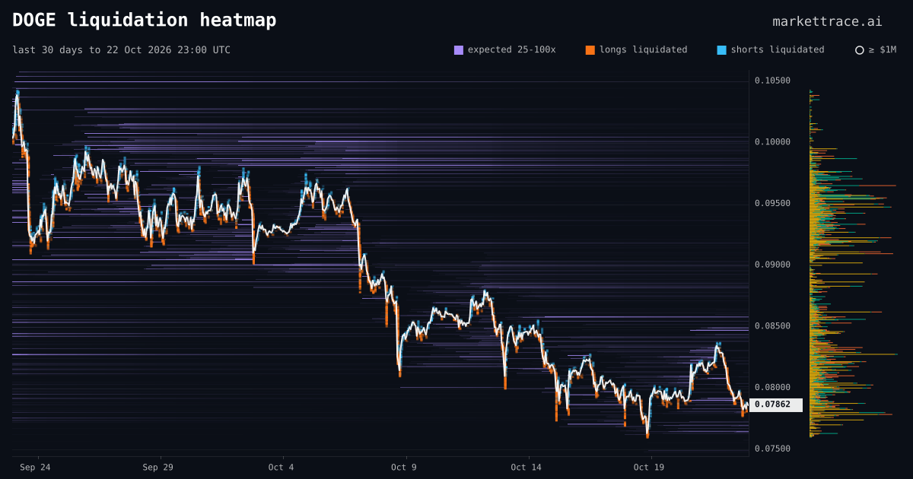Image resolution: width=913 pixels, height=479 pixels.
Task: Select the current price tag 0.07862
Action: pyautogui.click(x=776, y=404)
